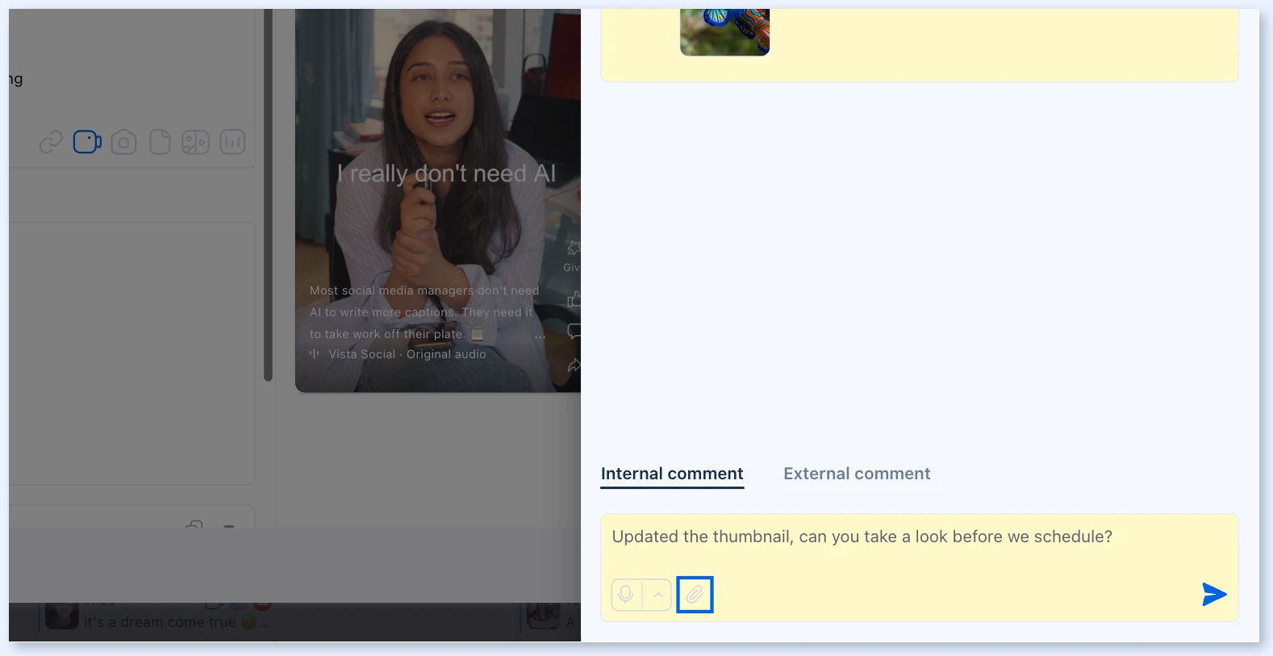Screen dimensions: 1273x656
Task: Click the paperclip attachment icon
Action: [x=695, y=595]
